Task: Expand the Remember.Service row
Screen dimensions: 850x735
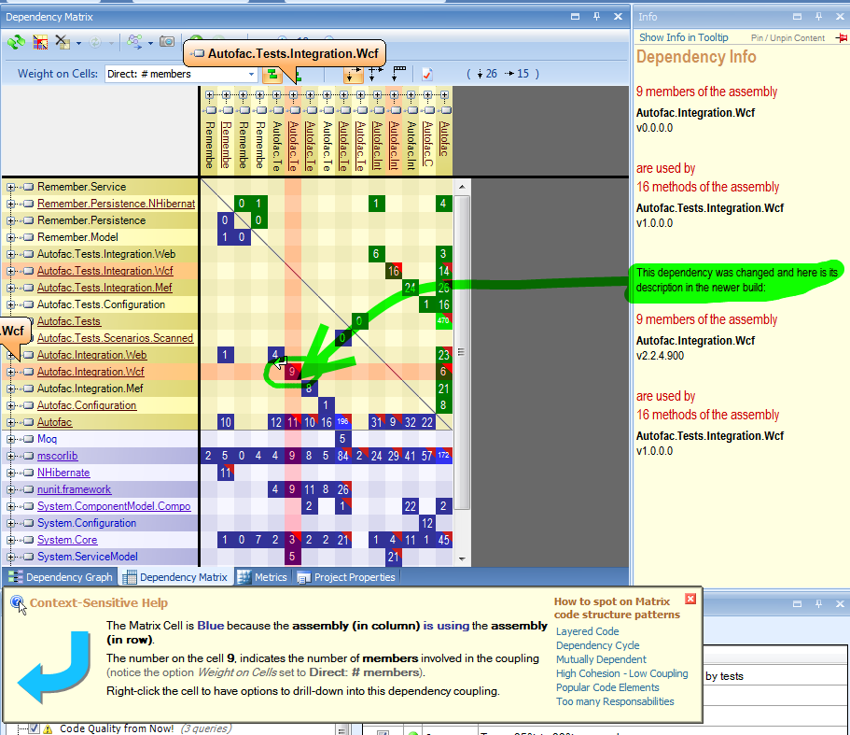Action: pos(10,187)
